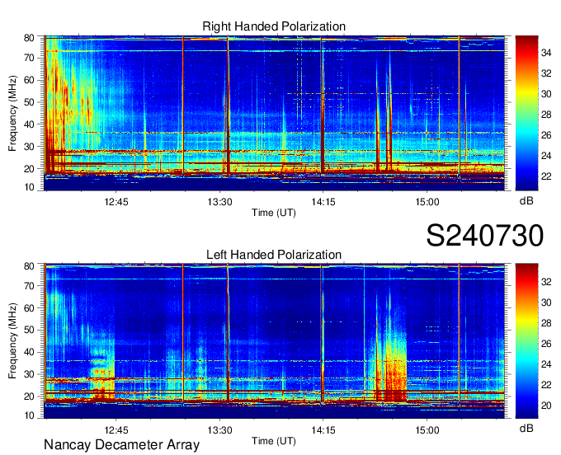The image size is (561, 455).
Task: Select the S240730 event label
Action: pos(485,236)
